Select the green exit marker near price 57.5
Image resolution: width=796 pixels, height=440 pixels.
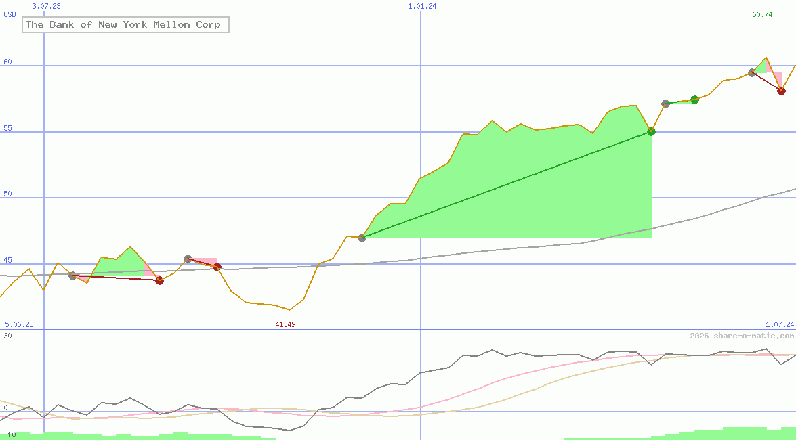point(695,100)
